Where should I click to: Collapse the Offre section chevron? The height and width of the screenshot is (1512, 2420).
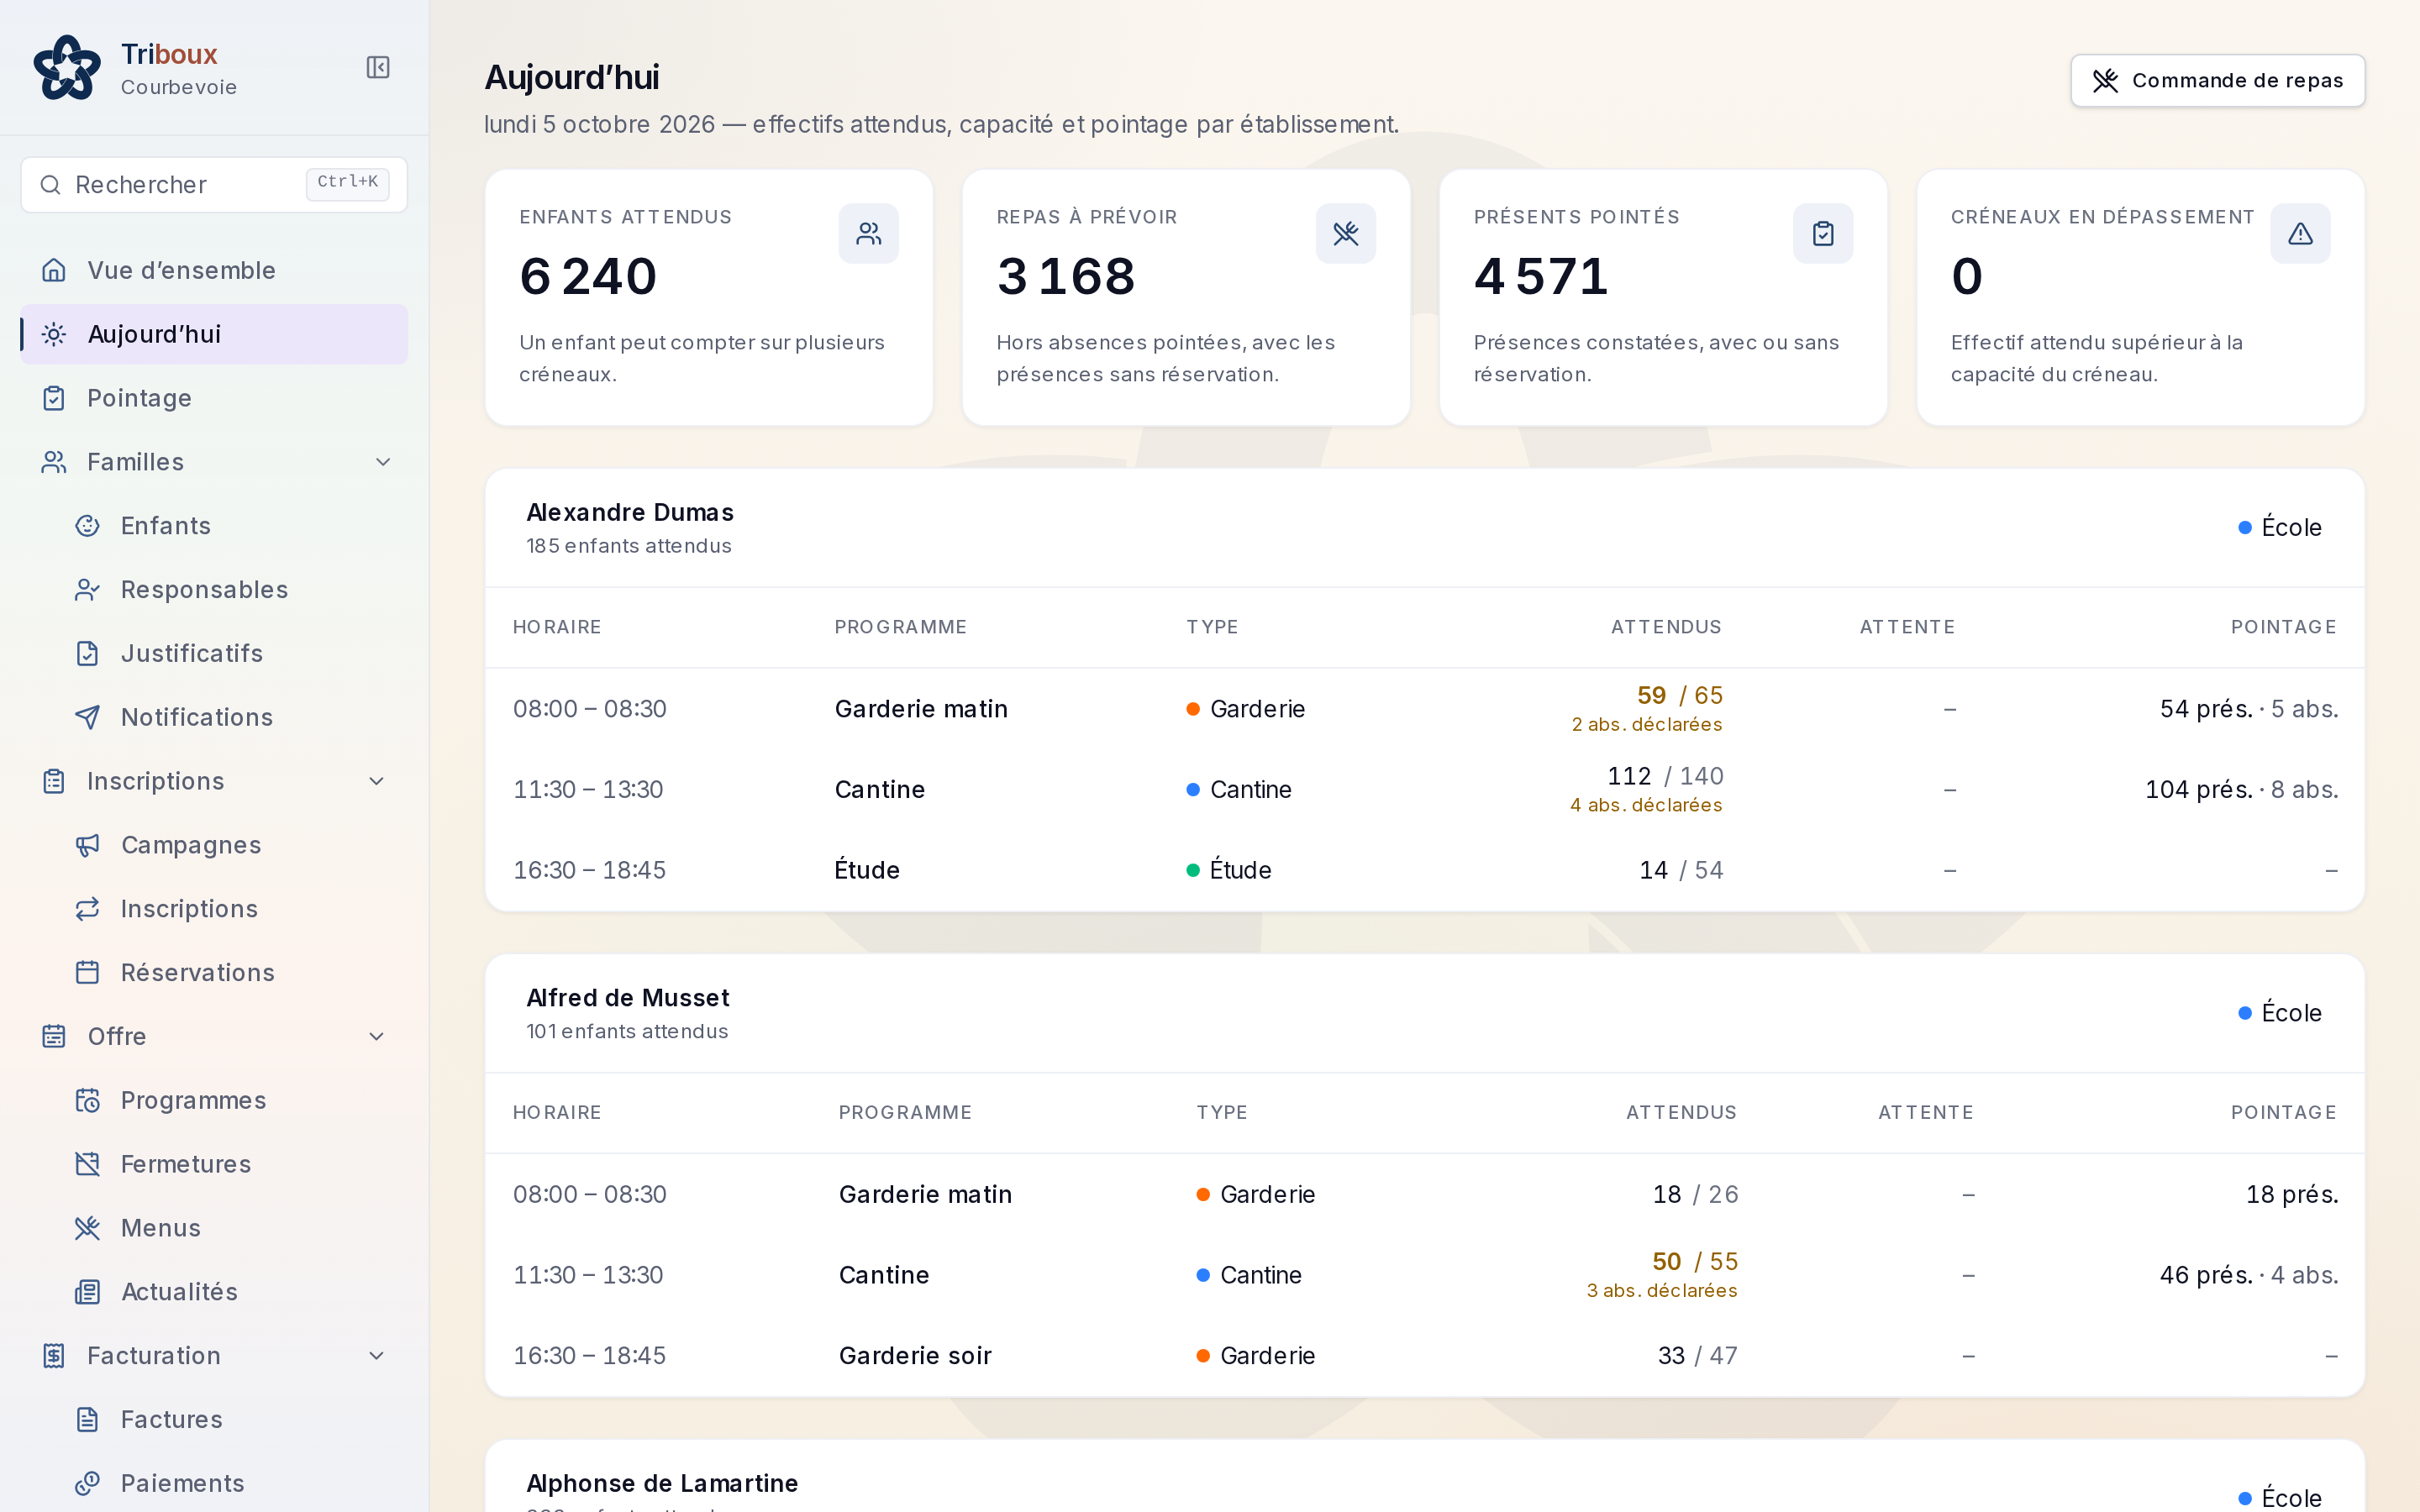[377, 1036]
